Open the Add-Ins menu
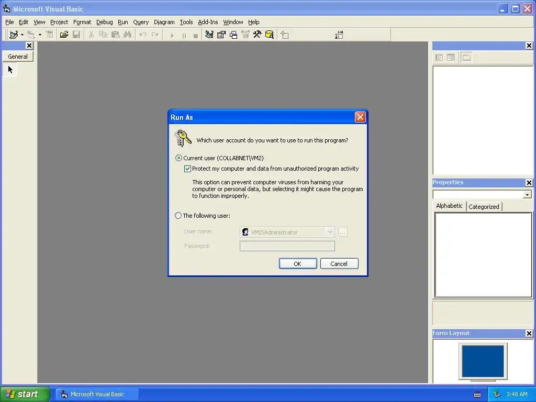Viewport: 536px width, 402px height. point(208,22)
